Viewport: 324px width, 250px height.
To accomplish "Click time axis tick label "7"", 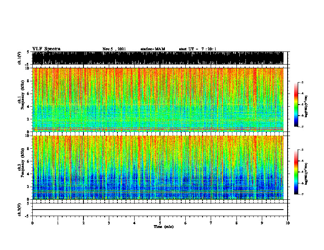I will [211, 223].
